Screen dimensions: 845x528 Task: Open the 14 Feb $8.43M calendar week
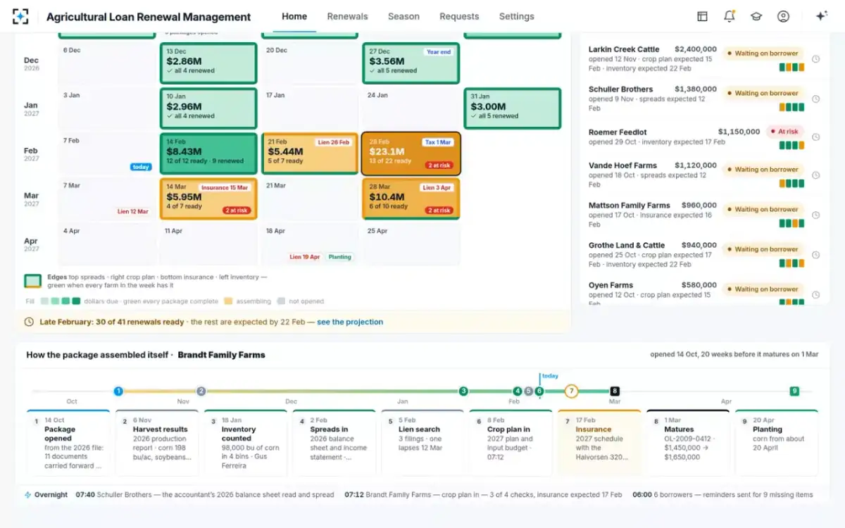coord(208,153)
